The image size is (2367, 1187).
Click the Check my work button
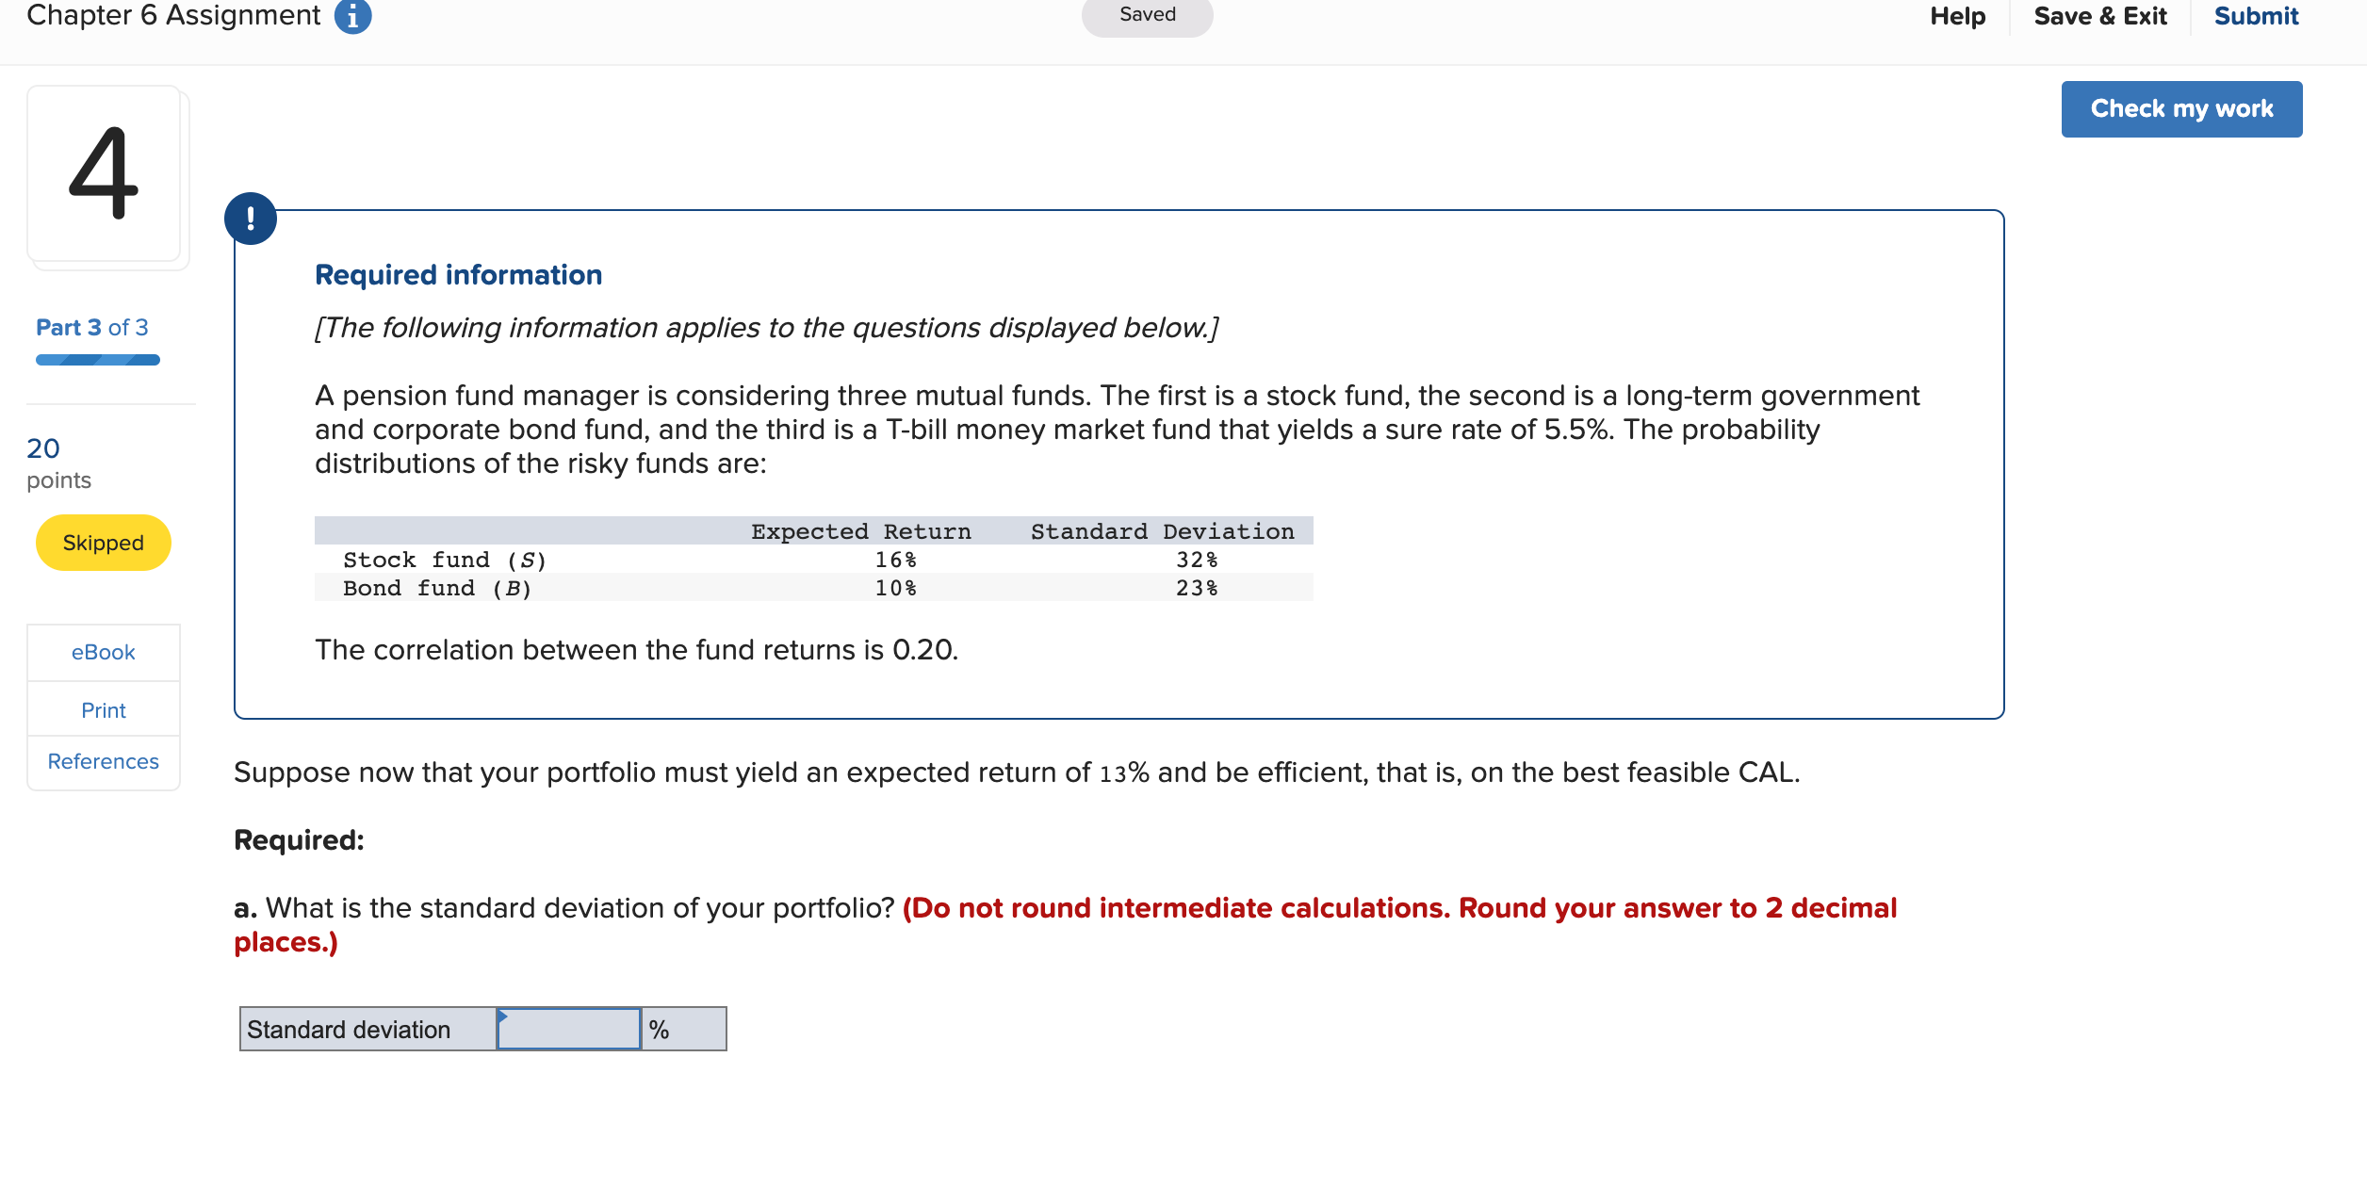[x=2180, y=108]
